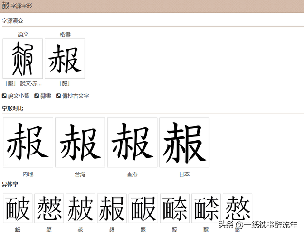Click the 日本 glyph comparison image
Viewport: 304px width, 235px height.
(x=184, y=142)
